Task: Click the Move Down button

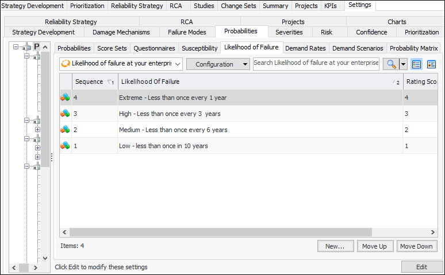Action: click(x=417, y=246)
